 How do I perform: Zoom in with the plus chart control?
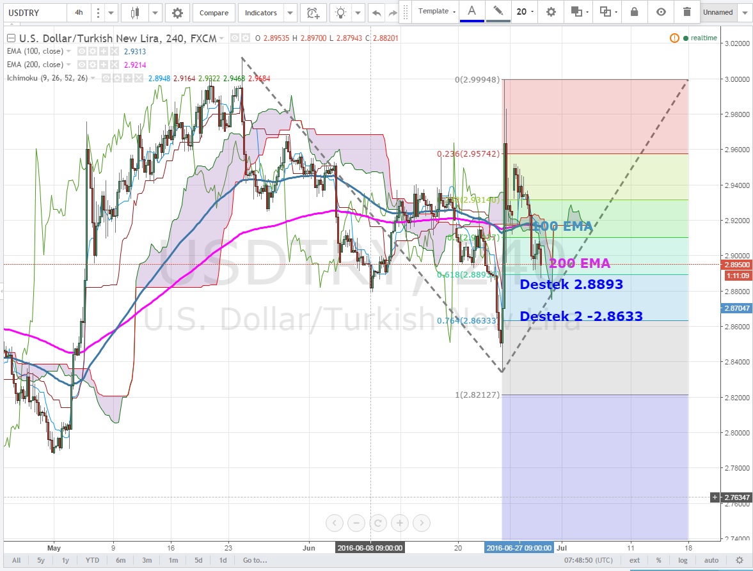click(x=399, y=523)
